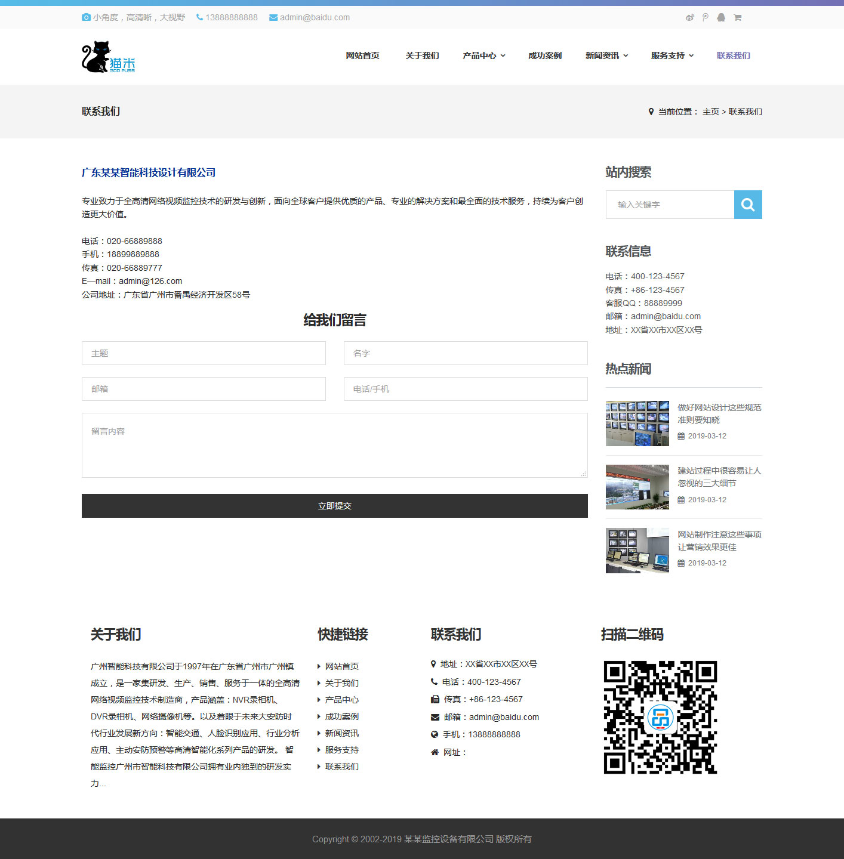Click into the 留言内容 textarea

coord(334,445)
